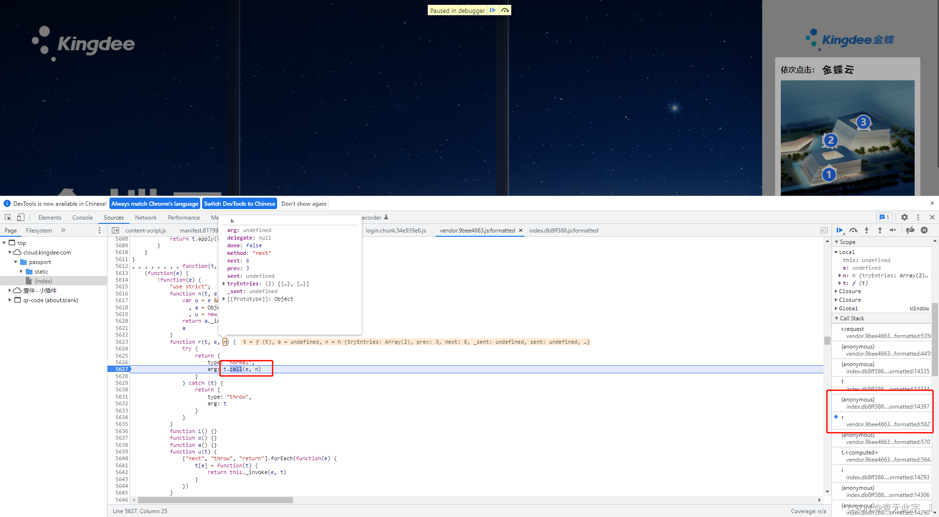The image size is (939, 517).
Task: Open navigator pane more options menu
Action: coord(99,230)
